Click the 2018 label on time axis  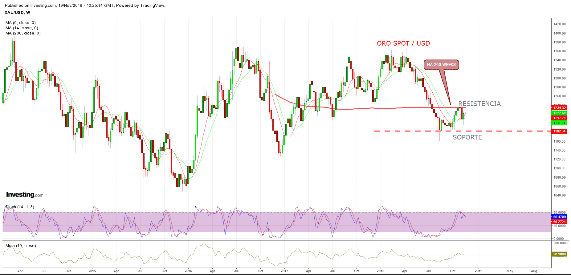(380, 271)
